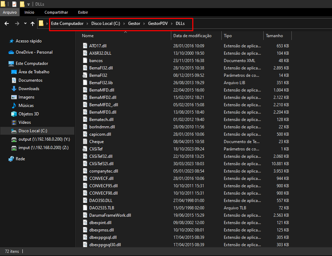
Task: Open the Compartilhar ribbon tab
Action: [x=56, y=12]
